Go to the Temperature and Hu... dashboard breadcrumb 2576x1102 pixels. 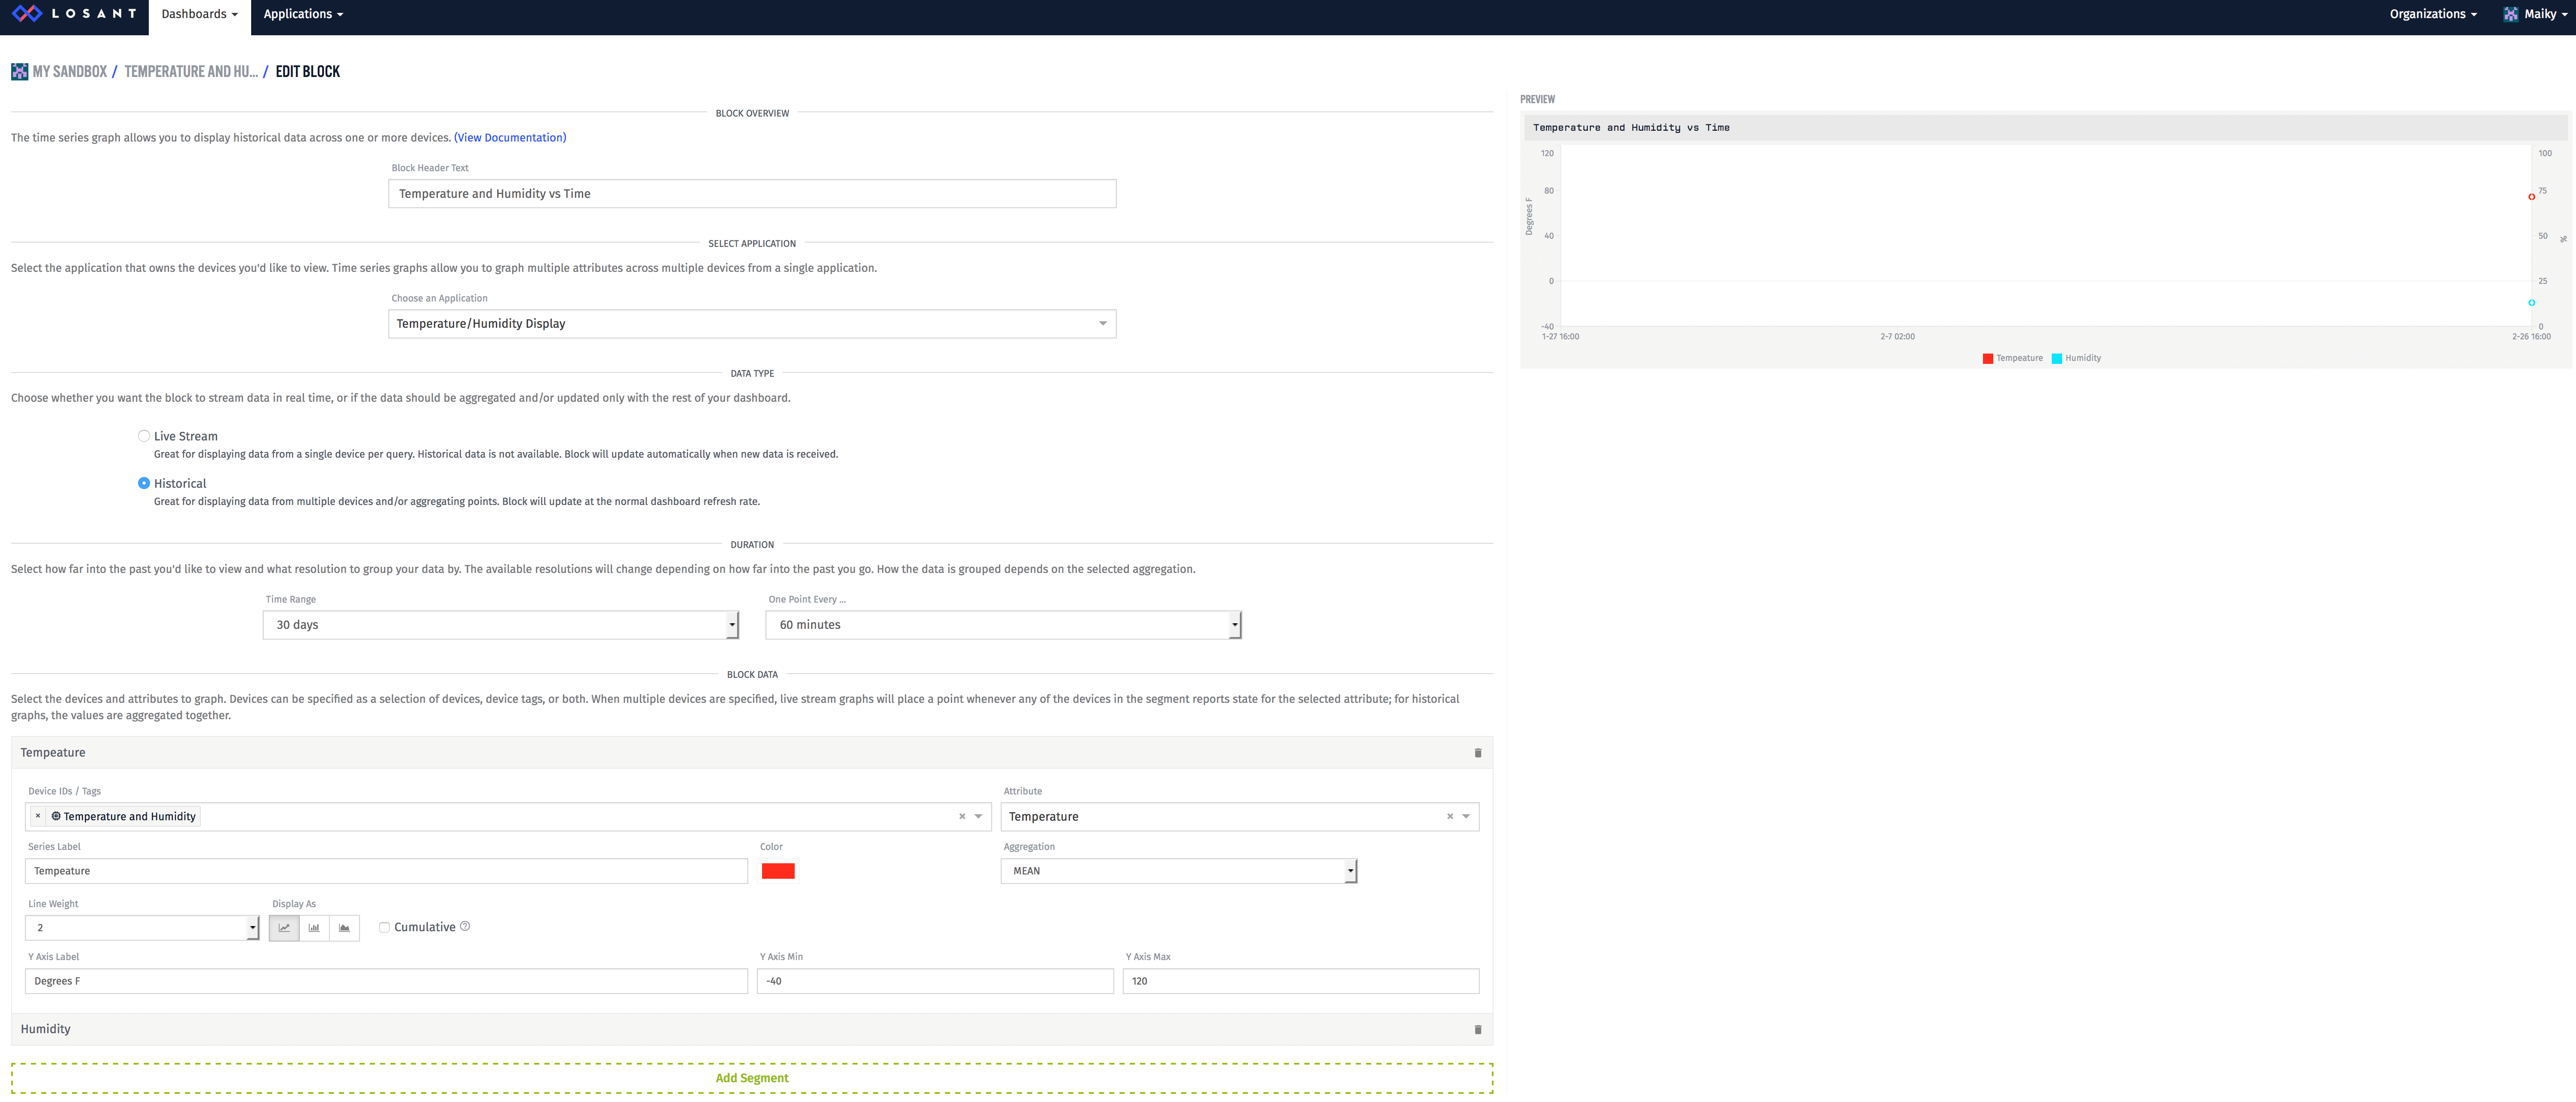pyautogui.click(x=191, y=72)
